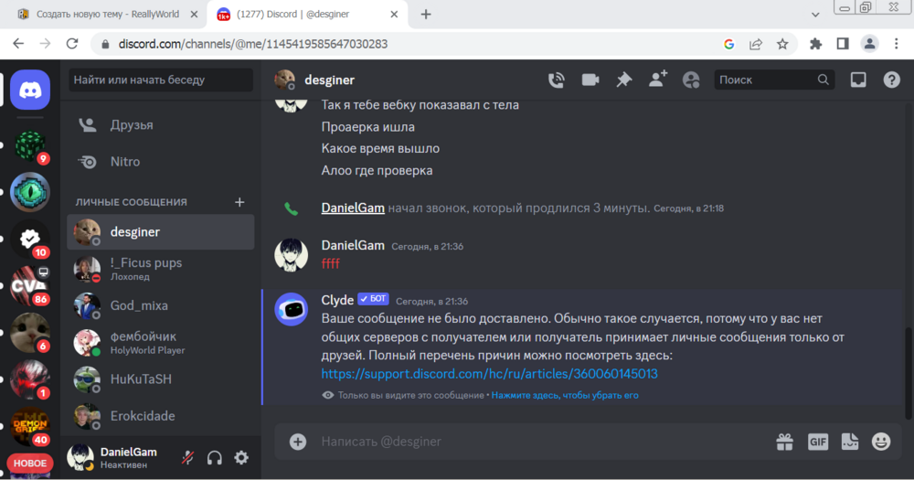
Task: Open chat with Erokcidade
Action: (x=160, y=416)
